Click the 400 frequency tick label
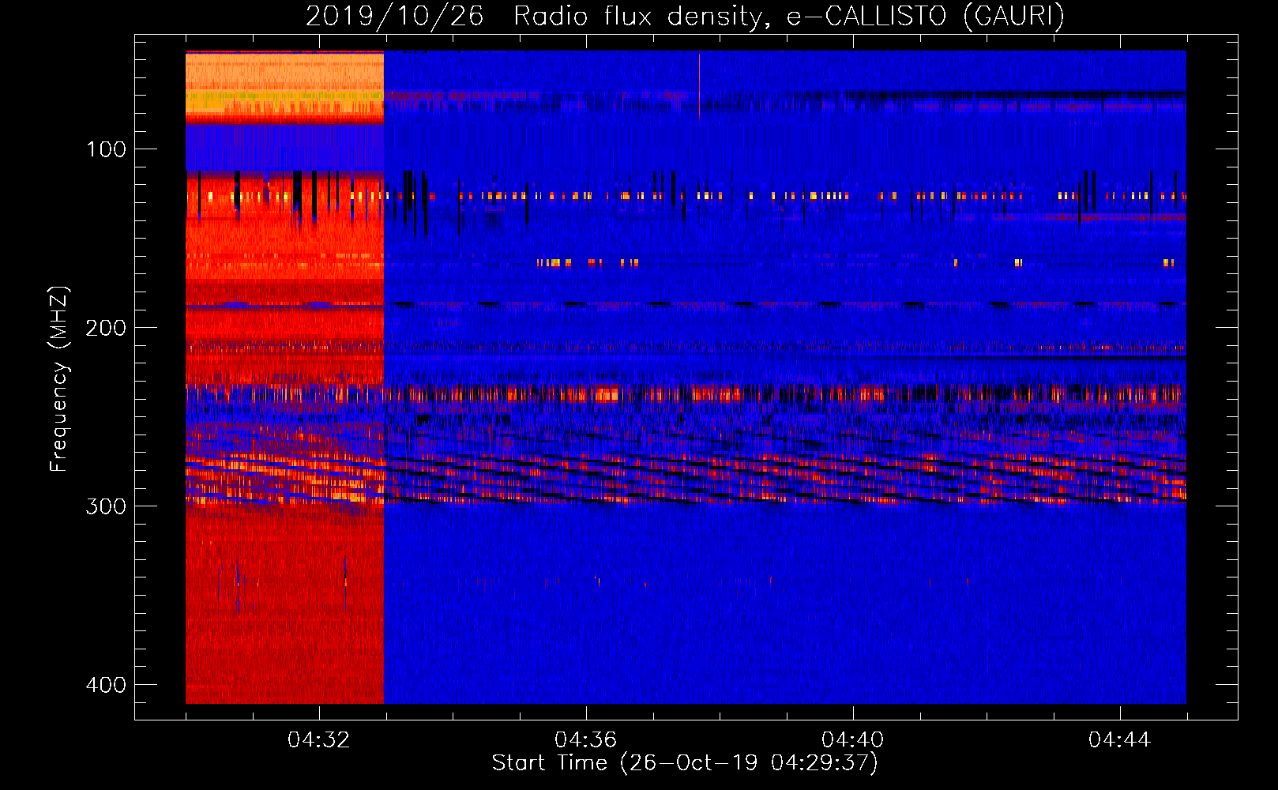Image resolution: width=1278 pixels, height=790 pixels. [106, 685]
